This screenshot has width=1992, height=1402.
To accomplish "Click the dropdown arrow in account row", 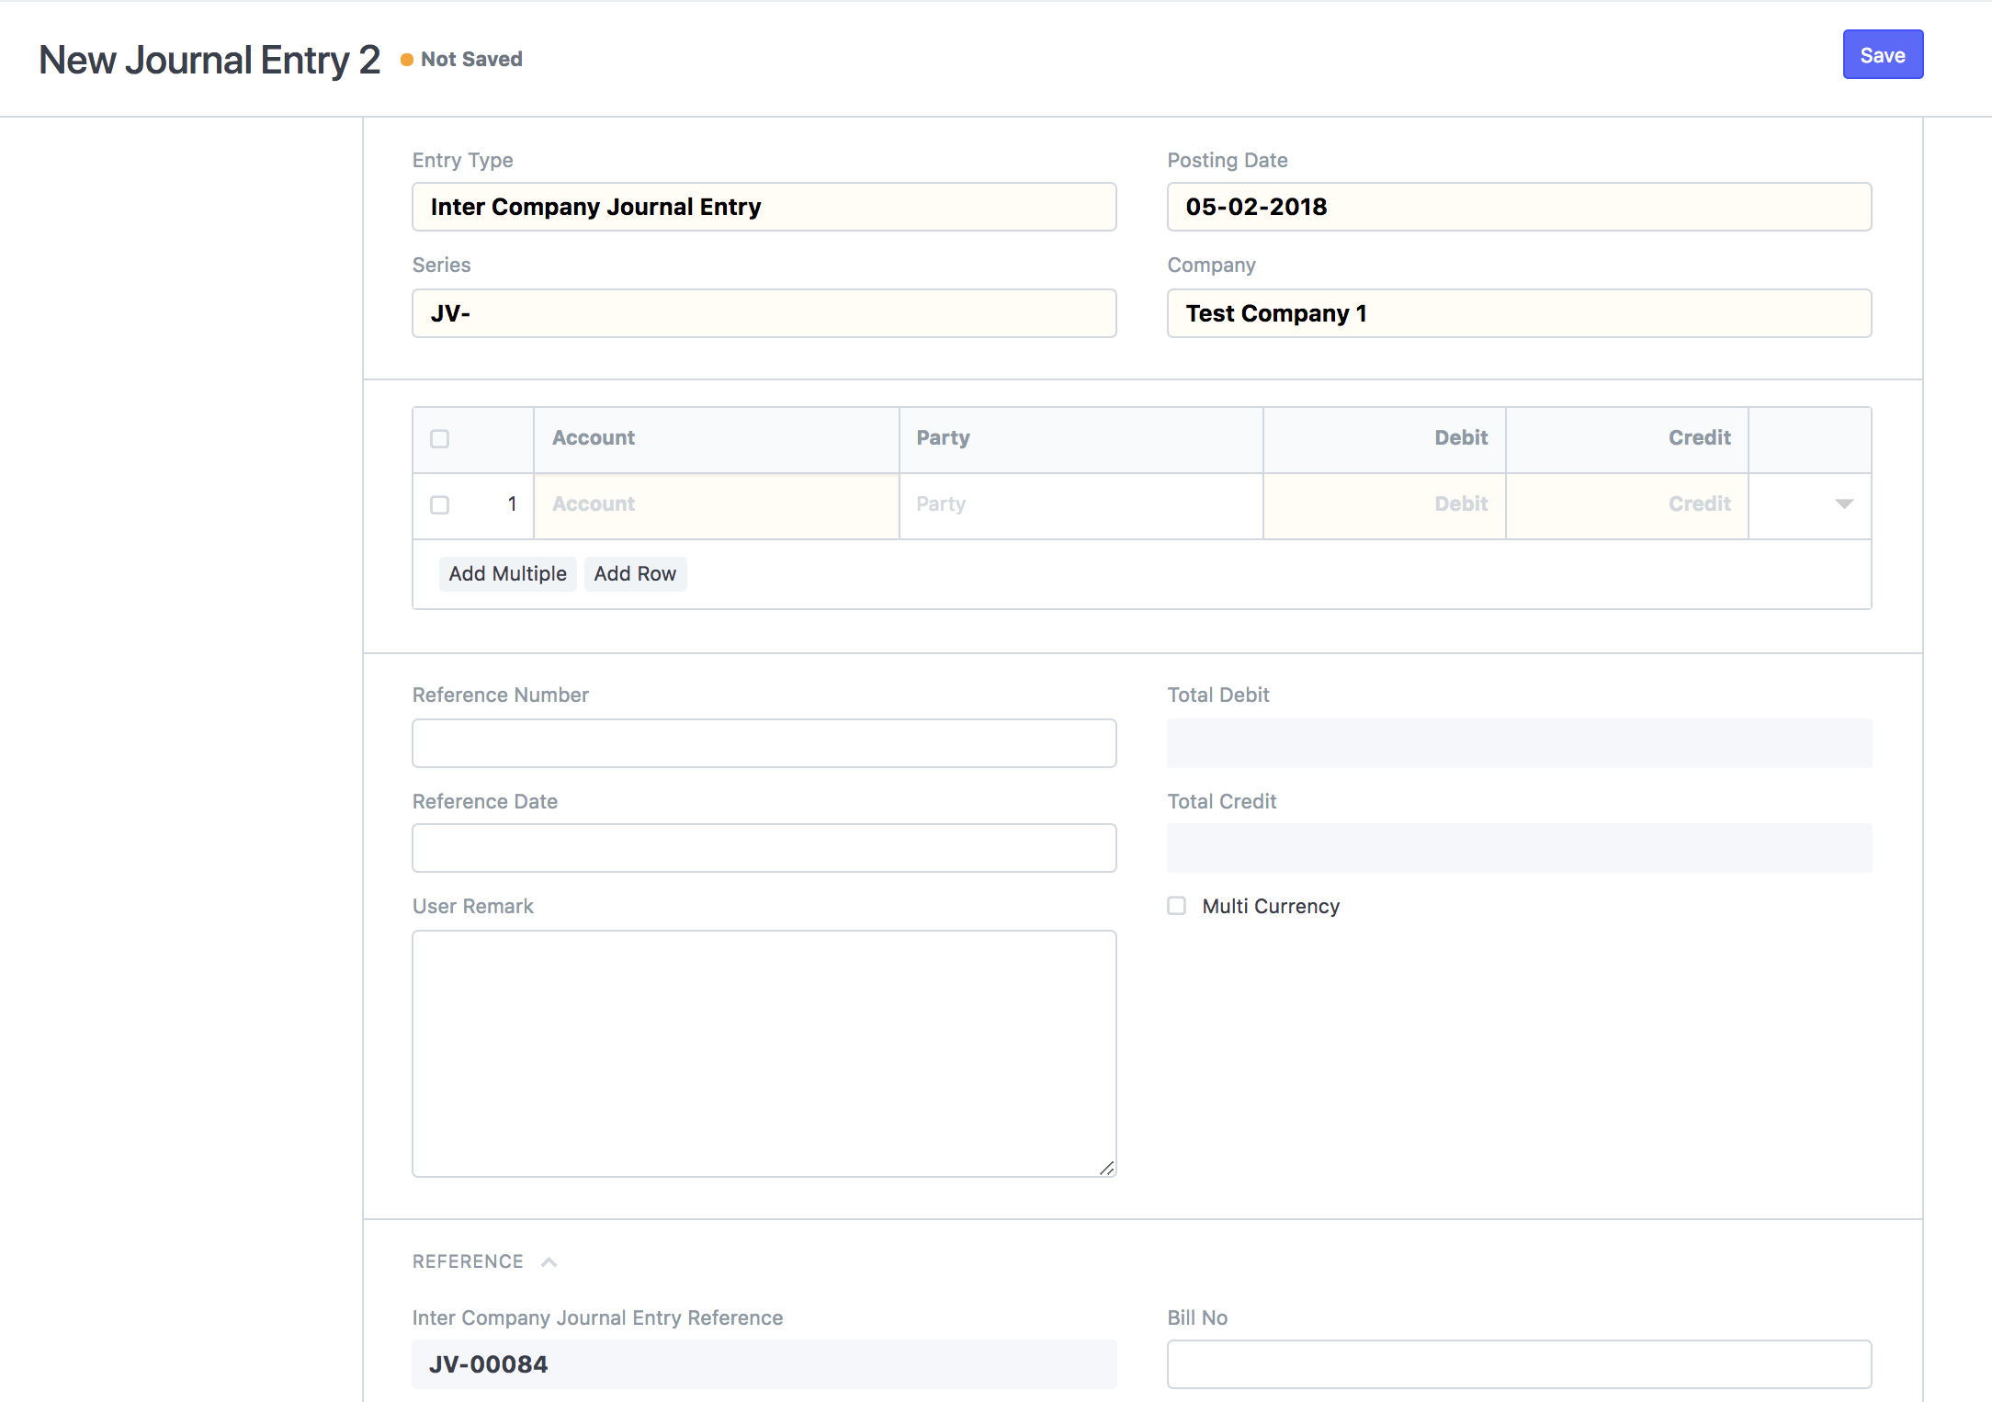I will coord(1843,503).
